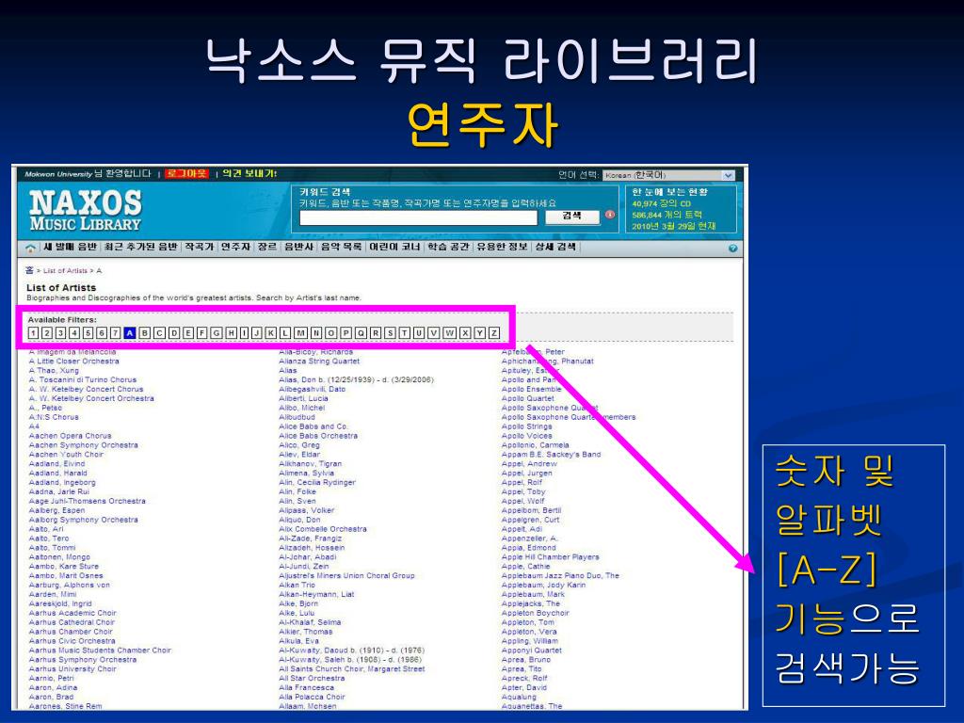
Task: Filter artists by letter C
Action: pyautogui.click(x=159, y=333)
